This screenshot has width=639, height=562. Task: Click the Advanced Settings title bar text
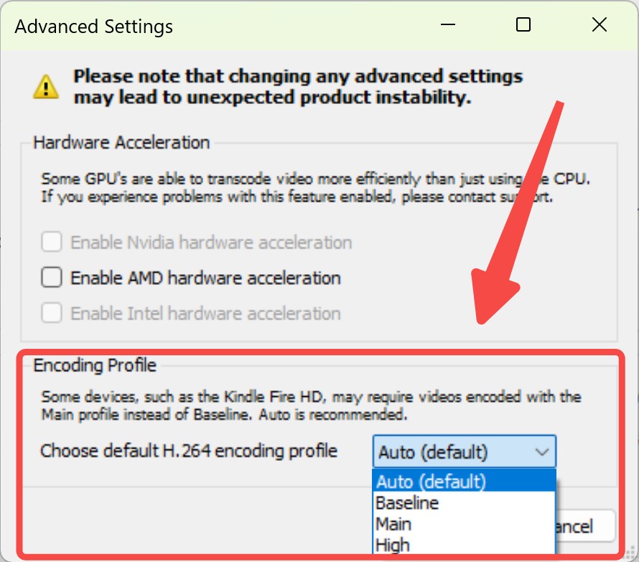[x=94, y=27]
